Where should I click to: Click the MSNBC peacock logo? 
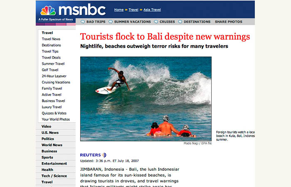(x=48, y=10)
